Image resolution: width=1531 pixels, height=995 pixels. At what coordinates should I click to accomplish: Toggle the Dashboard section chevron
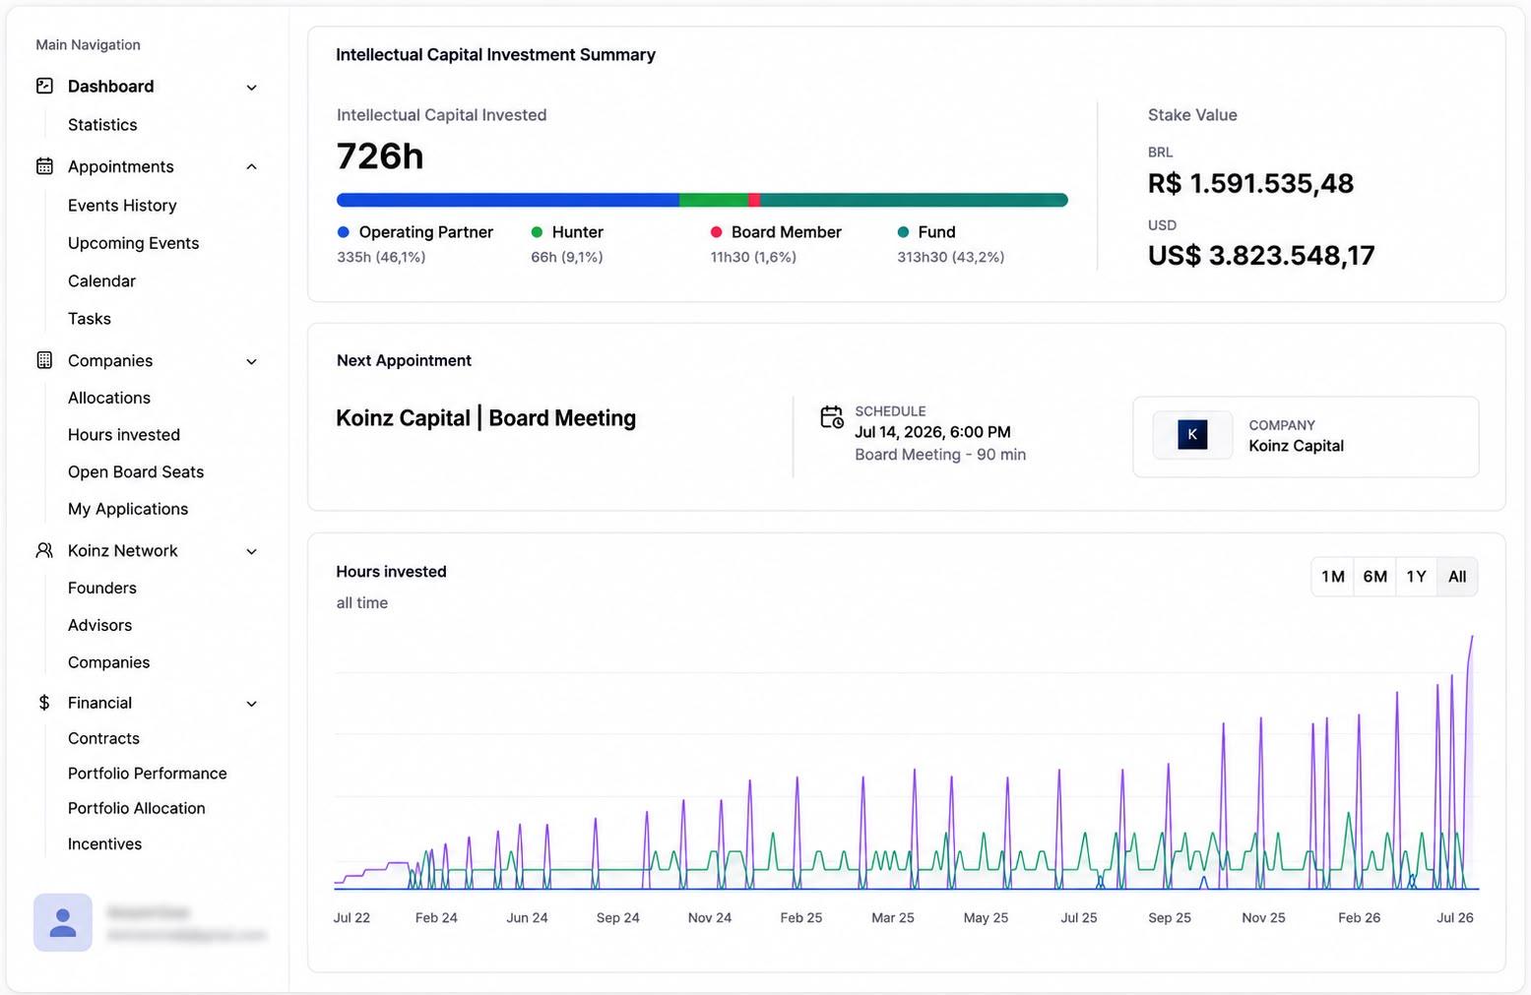[x=252, y=88]
